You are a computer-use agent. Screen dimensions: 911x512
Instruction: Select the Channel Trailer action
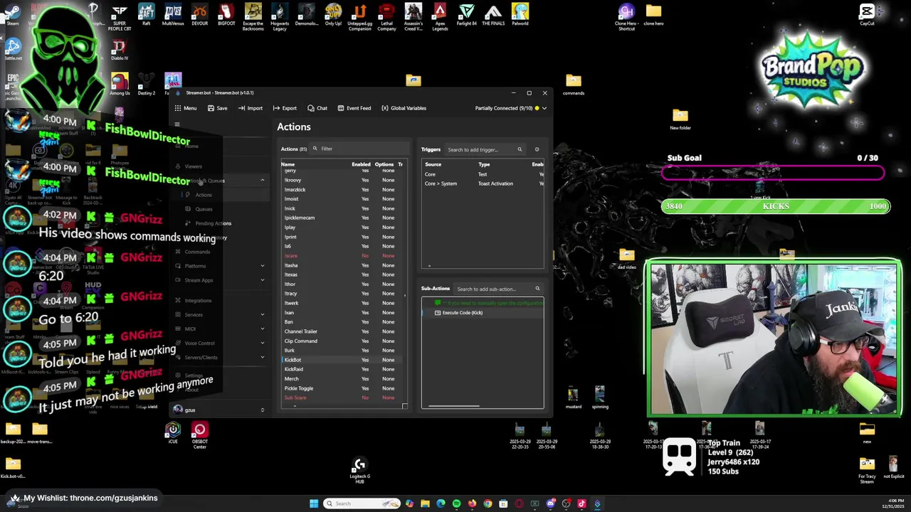pos(343,331)
